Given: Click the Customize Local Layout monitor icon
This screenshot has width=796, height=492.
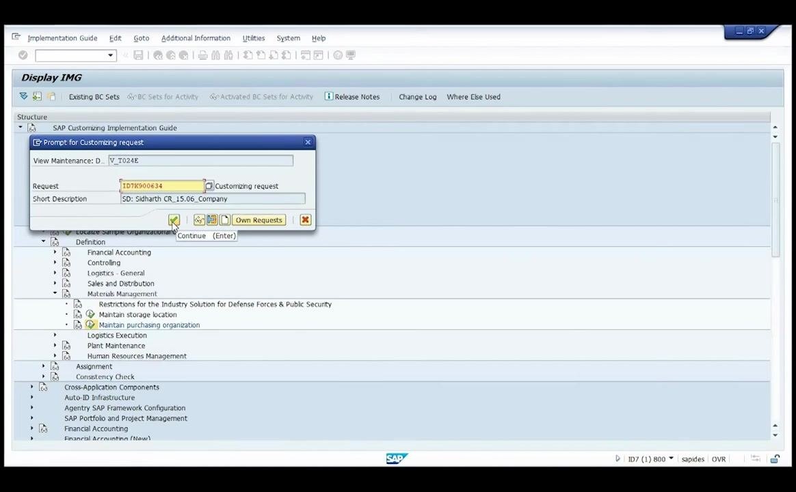Looking at the screenshot, I should 350,55.
